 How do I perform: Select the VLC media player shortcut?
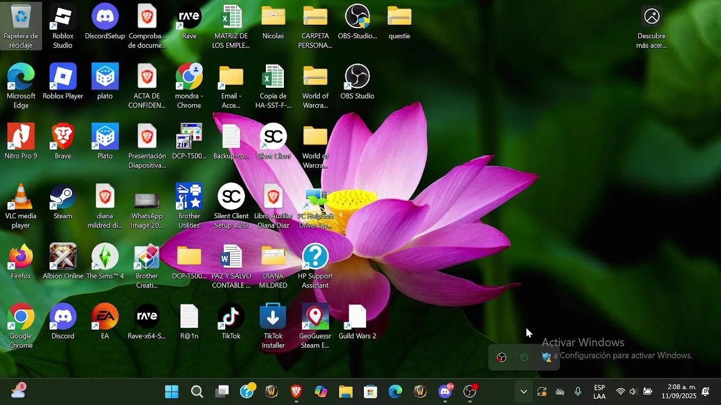[21, 206]
